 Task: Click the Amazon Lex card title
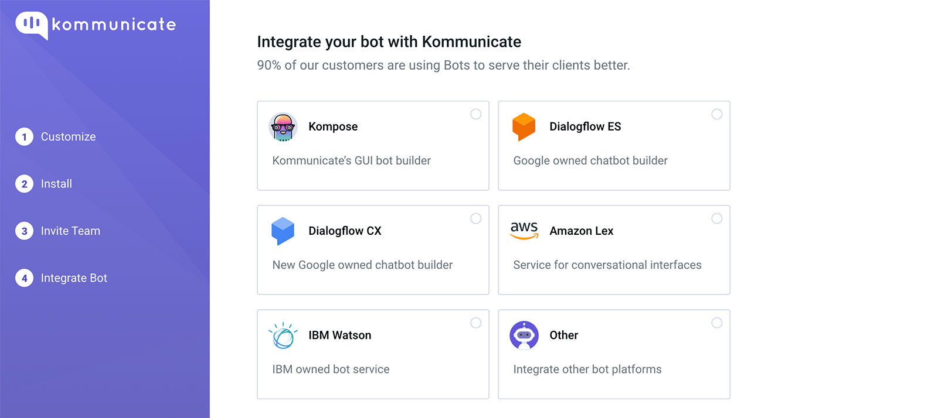tap(582, 231)
